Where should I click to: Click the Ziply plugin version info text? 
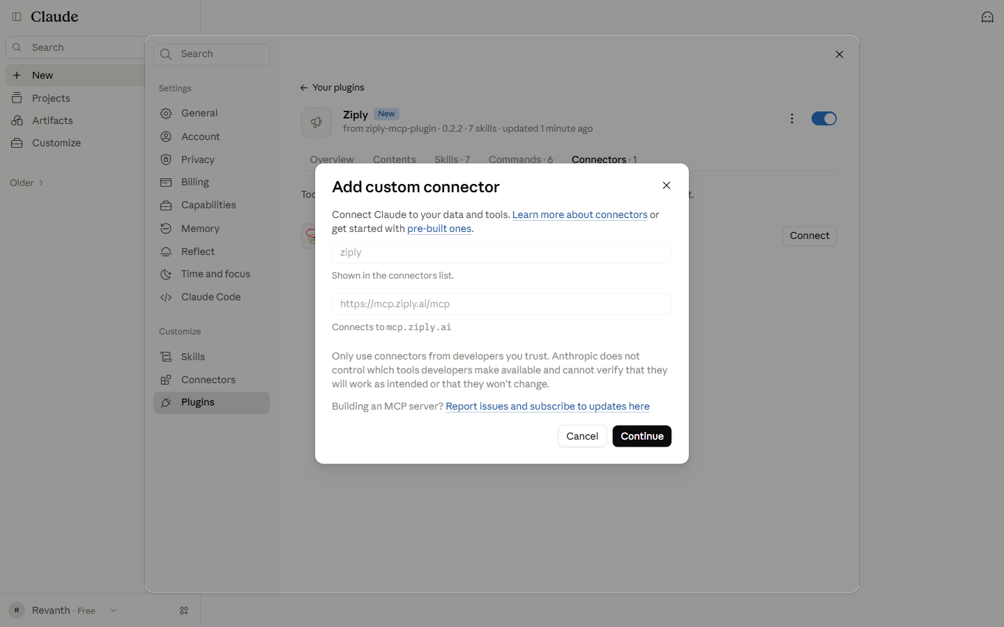pos(468,129)
